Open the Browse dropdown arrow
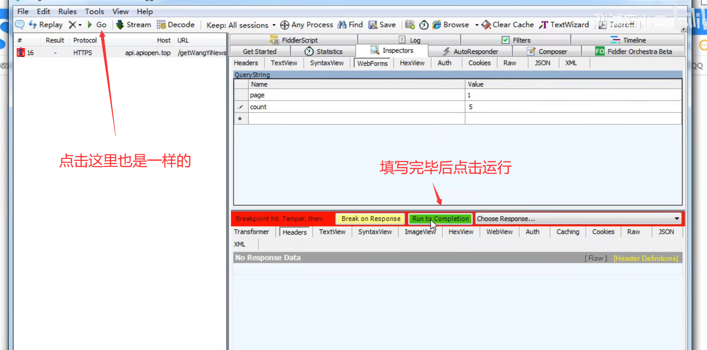 pos(477,25)
